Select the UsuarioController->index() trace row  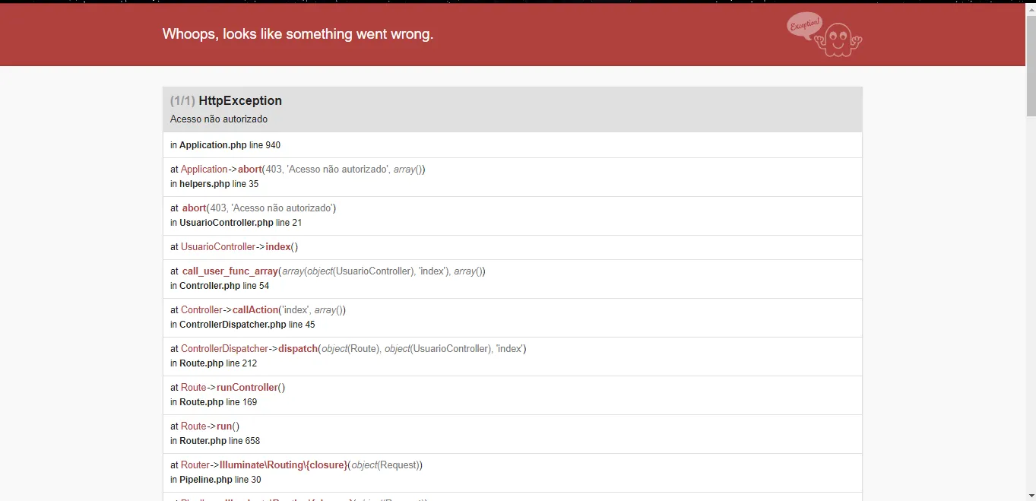click(234, 247)
